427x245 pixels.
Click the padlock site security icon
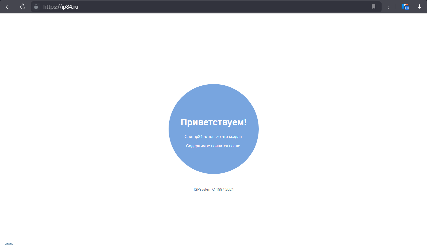point(36,7)
